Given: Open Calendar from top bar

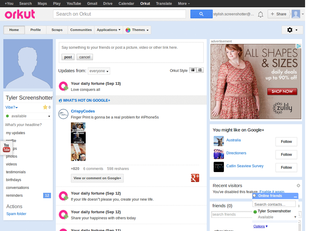Looking at the screenshot, I should [x=126, y=4].
